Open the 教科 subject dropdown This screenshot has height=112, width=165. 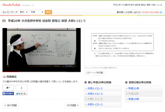23,12
